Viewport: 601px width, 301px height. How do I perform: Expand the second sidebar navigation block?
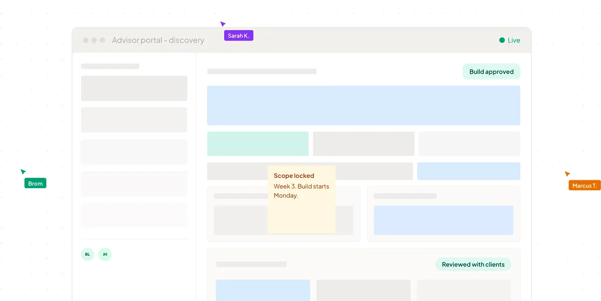pyautogui.click(x=134, y=120)
